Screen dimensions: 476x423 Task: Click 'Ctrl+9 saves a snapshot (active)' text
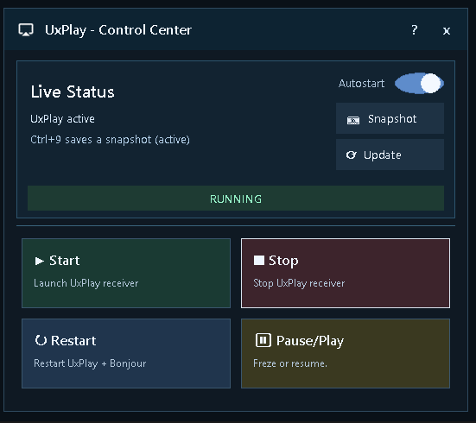tap(110, 140)
